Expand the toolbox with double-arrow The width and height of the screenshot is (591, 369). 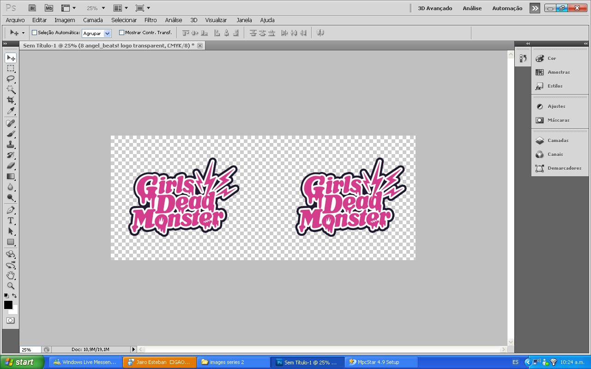tap(5, 43)
